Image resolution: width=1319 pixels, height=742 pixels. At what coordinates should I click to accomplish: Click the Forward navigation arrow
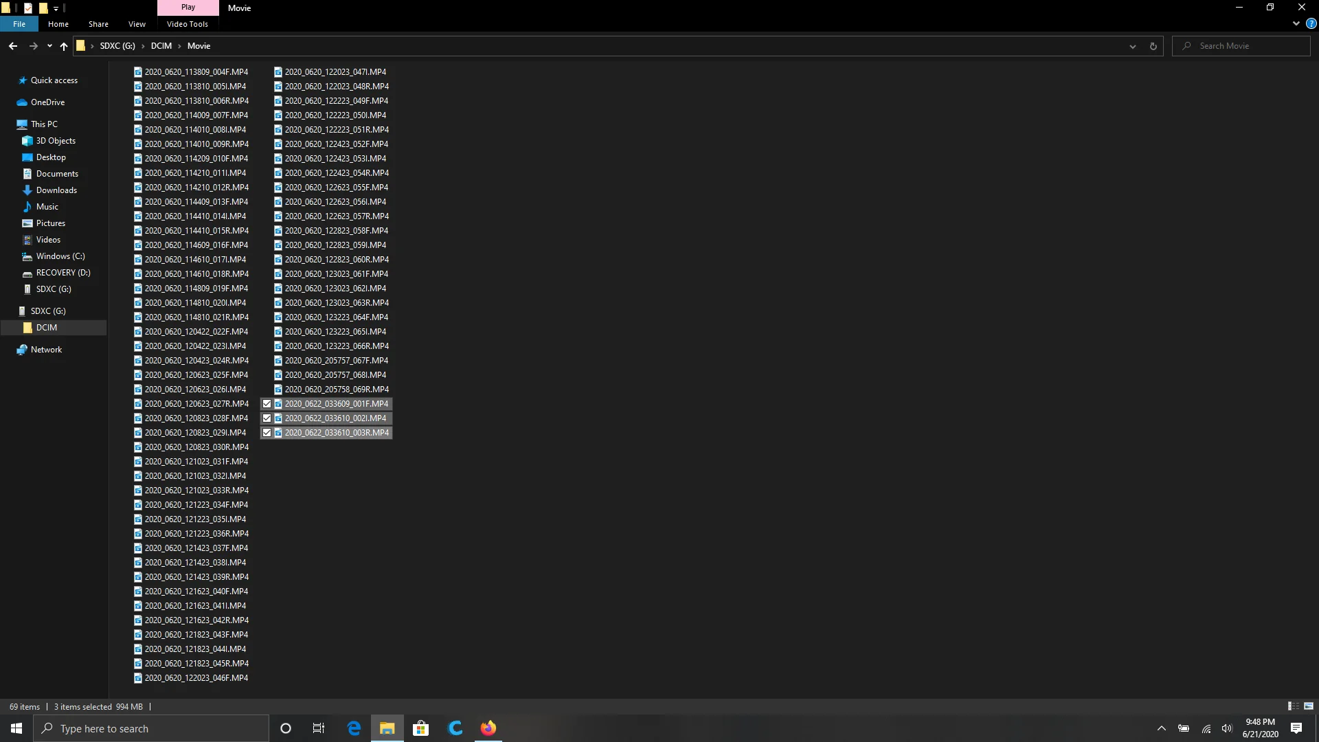[33, 46]
